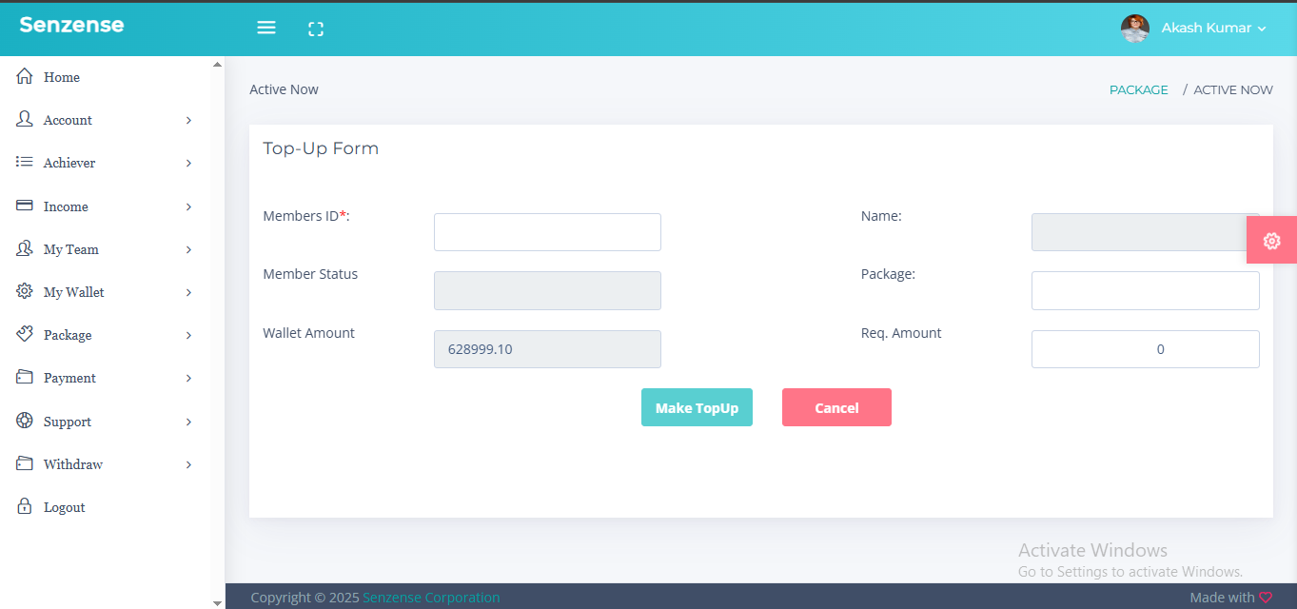Enter fullscreen mode via header icon
The height and width of the screenshot is (609, 1297).
coord(316,29)
